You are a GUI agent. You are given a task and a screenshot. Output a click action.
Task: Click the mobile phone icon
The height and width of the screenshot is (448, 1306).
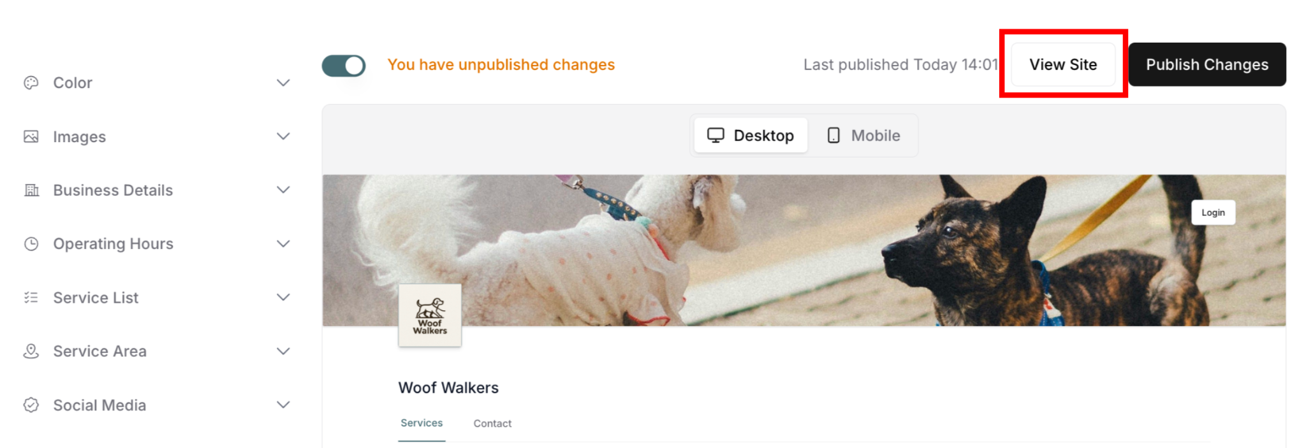coord(833,135)
